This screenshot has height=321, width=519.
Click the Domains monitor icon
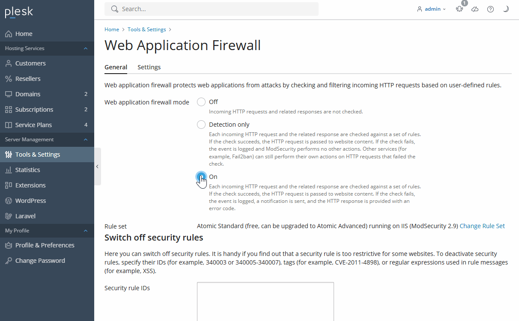click(9, 94)
